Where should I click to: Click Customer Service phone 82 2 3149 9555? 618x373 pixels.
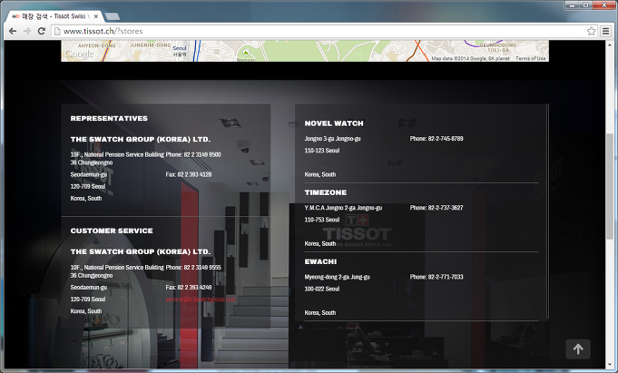tap(193, 268)
